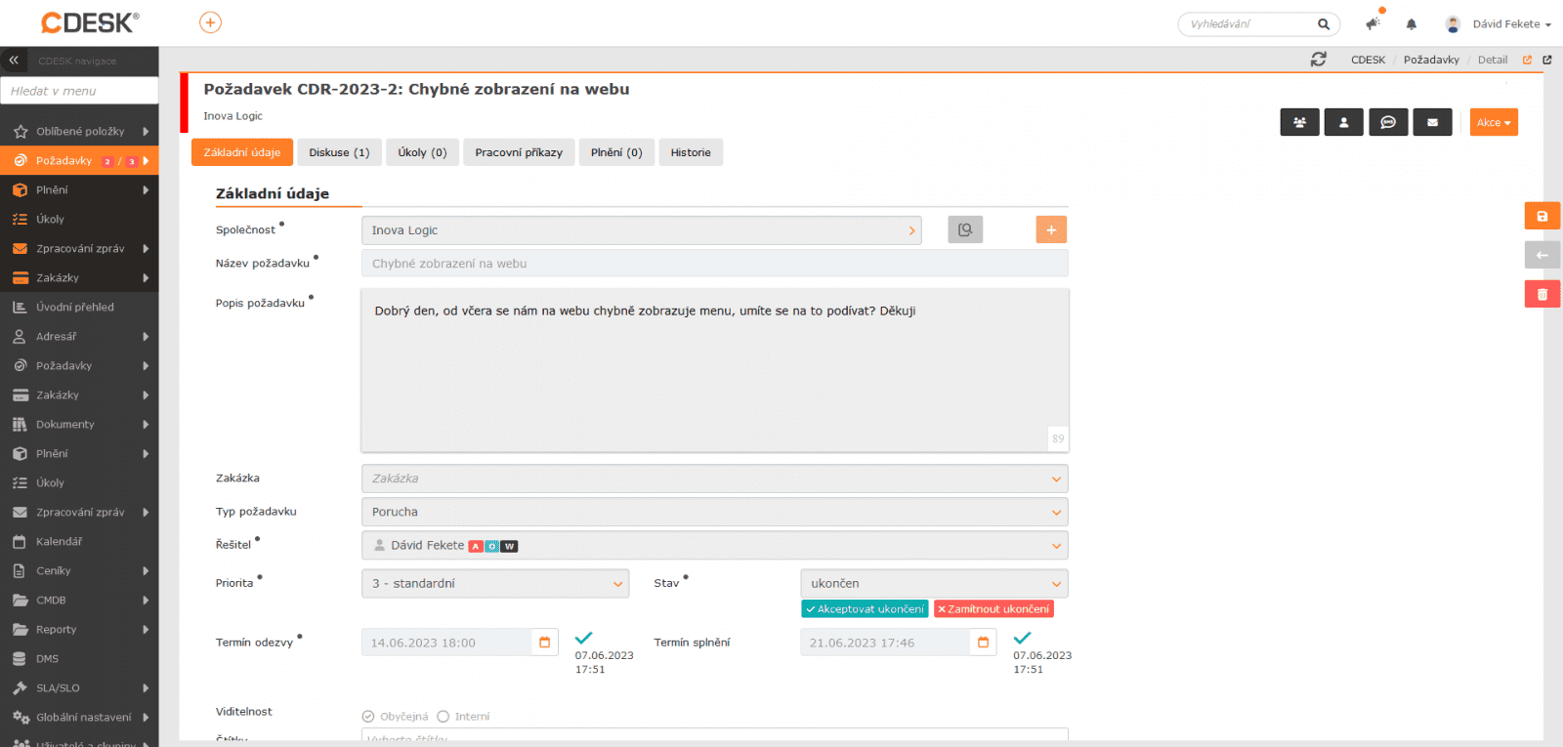Image resolution: width=1563 pixels, height=747 pixels.
Task: Switch to the Pracovní příkazy tab
Action: [x=519, y=152]
